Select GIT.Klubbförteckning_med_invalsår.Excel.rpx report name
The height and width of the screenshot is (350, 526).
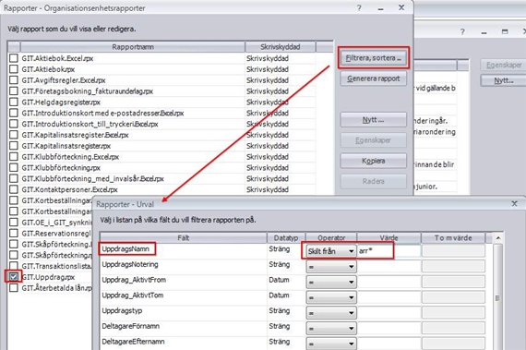point(92,178)
